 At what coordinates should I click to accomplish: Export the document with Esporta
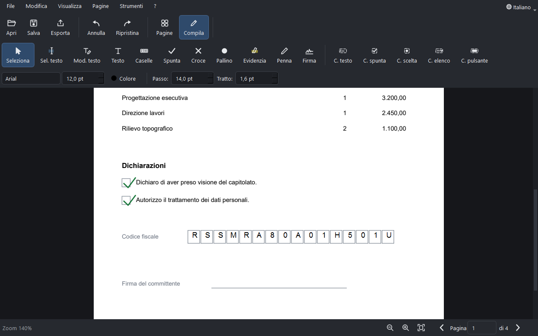(x=60, y=27)
